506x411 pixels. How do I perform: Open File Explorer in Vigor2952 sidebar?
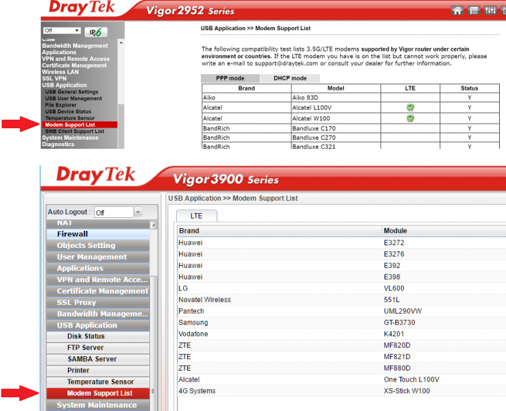(60, 105)
